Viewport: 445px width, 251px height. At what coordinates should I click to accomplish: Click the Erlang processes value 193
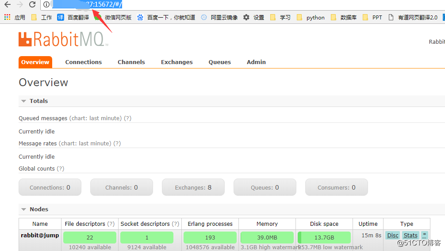tap(210, 237)
